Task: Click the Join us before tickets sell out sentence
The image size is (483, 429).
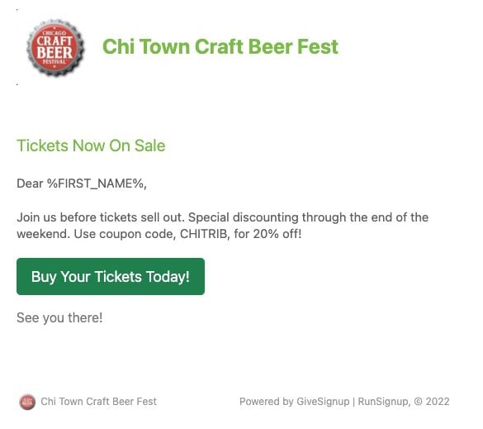Action: coord(101,217)
